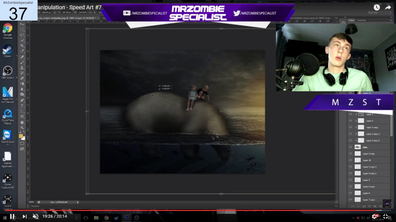Select the Layer 9 copy 3 row
This screenshot has height=222, width=396.
coord(369,167)
